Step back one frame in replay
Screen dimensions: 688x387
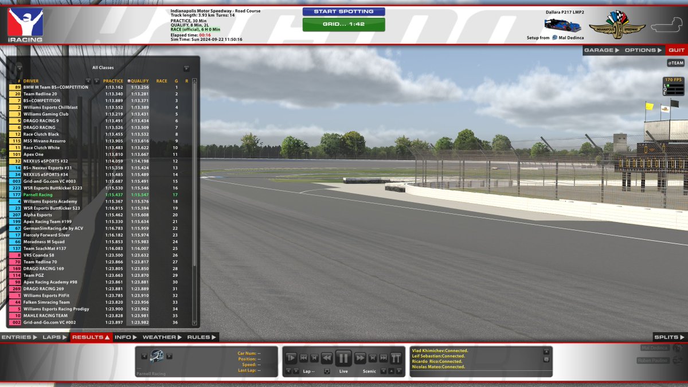[314, 358]
